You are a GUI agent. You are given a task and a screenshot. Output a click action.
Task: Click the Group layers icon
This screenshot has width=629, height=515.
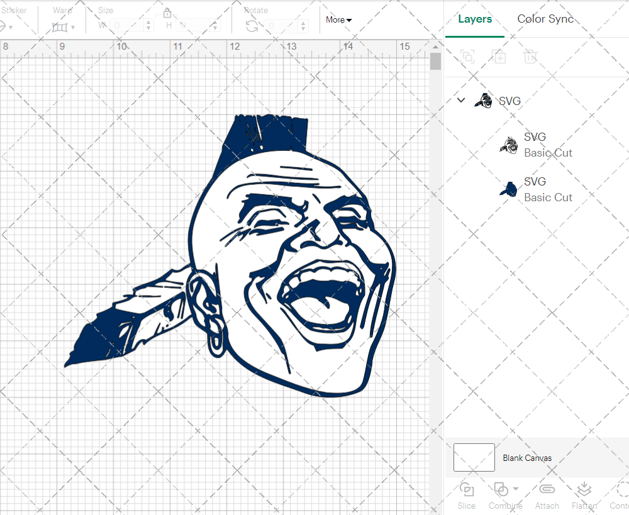[467, 57]
